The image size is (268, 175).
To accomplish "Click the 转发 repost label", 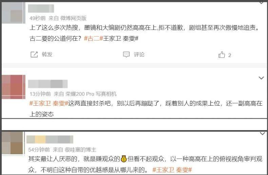I will tap(47, 54).
